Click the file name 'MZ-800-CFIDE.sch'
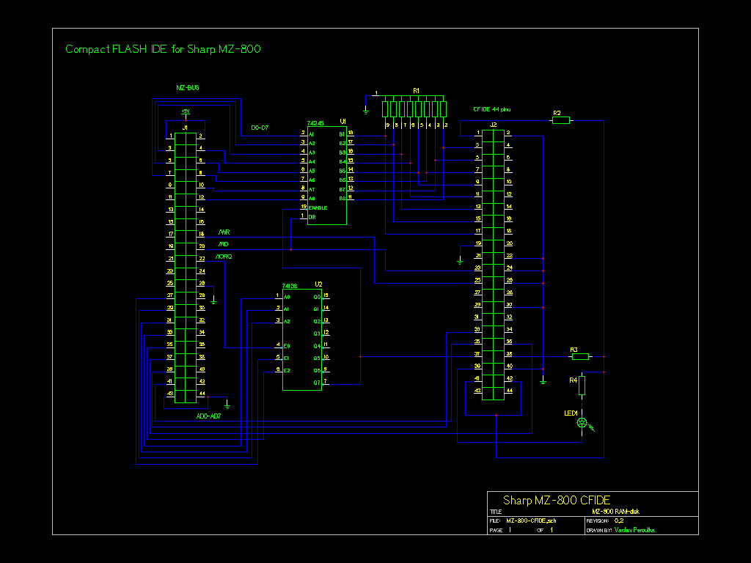Image resolution: width=751 pixels, height=563 pixels. click(x=531, y=520)
